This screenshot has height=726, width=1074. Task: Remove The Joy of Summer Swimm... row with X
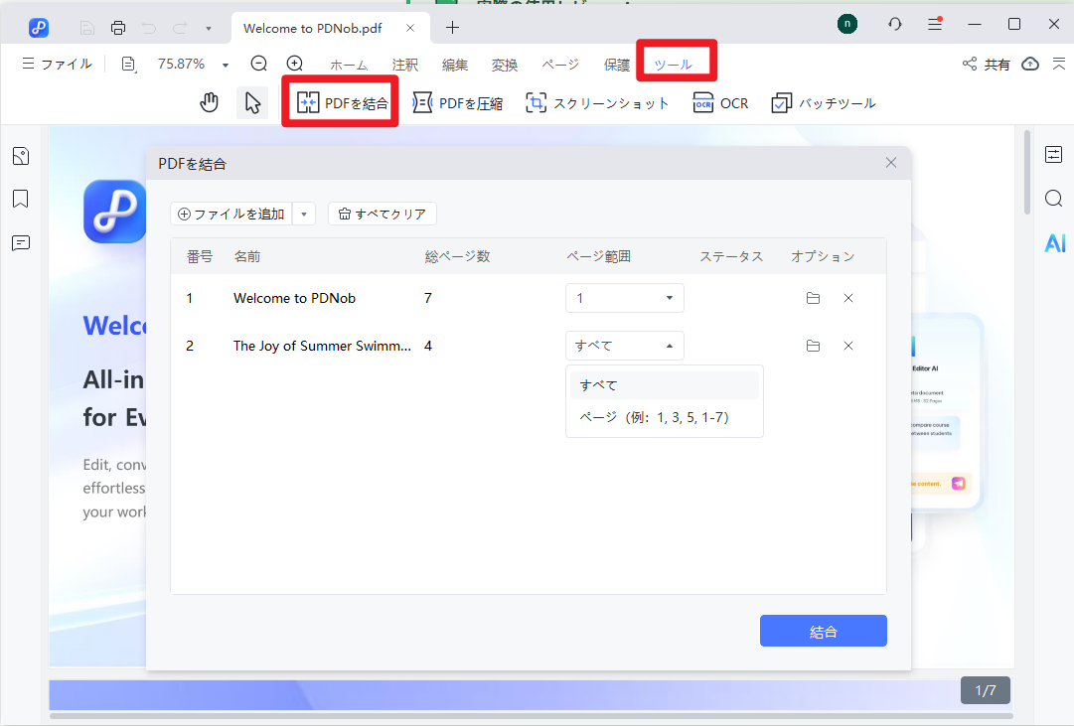coord(847,346)
